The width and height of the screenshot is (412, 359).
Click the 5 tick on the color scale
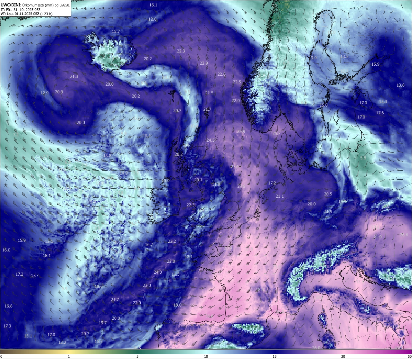click(137, 356)
